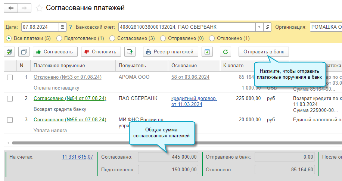Click Отправлено в банк 0,00 field
The height and width of the screenshot is (181, 342).
285,157
